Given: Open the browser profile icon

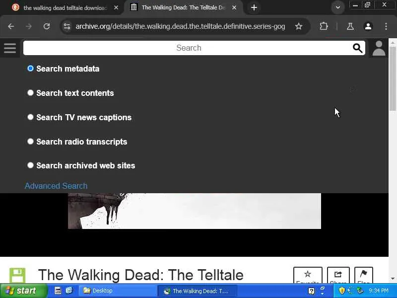Looking at the screenshot, I should pyautogui.click(x=368, y=26).
